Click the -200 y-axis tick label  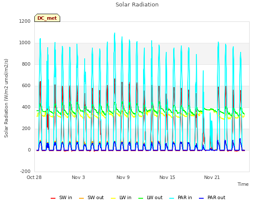point(25,171)
